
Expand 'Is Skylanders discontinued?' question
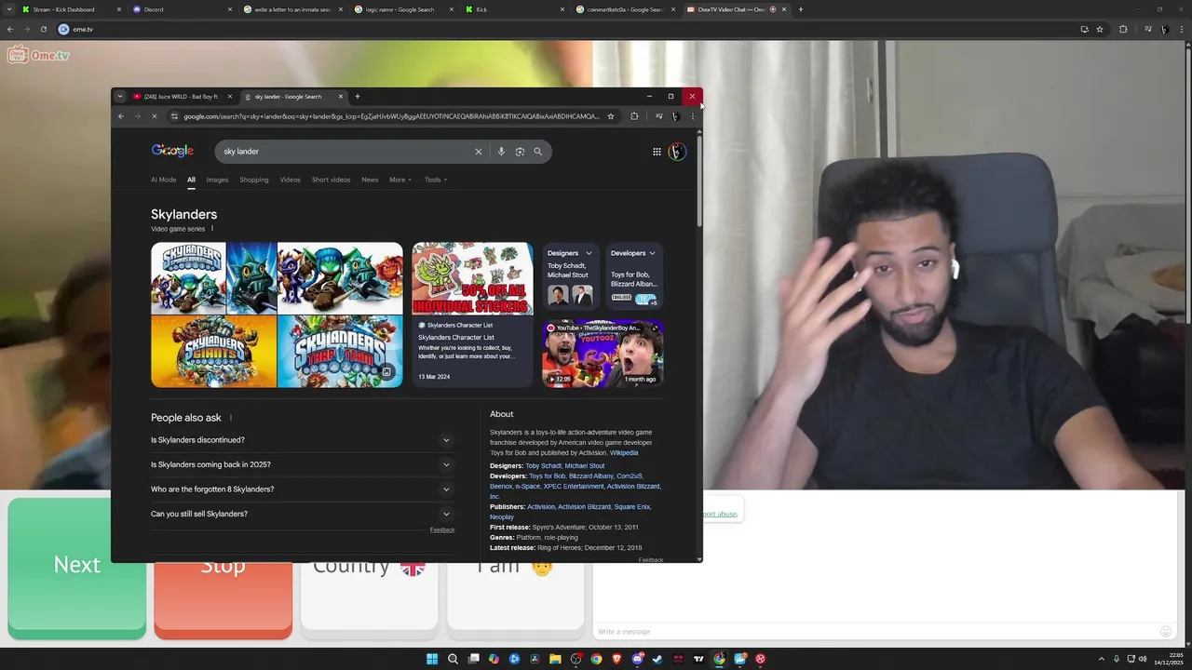pos(303,440)
